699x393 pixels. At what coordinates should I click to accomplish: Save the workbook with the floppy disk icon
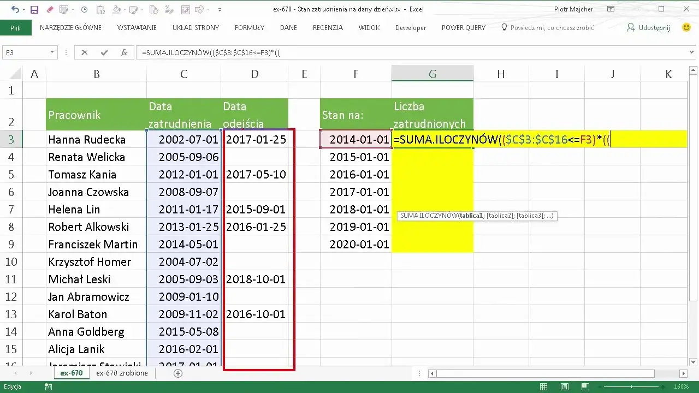(34, 9)
